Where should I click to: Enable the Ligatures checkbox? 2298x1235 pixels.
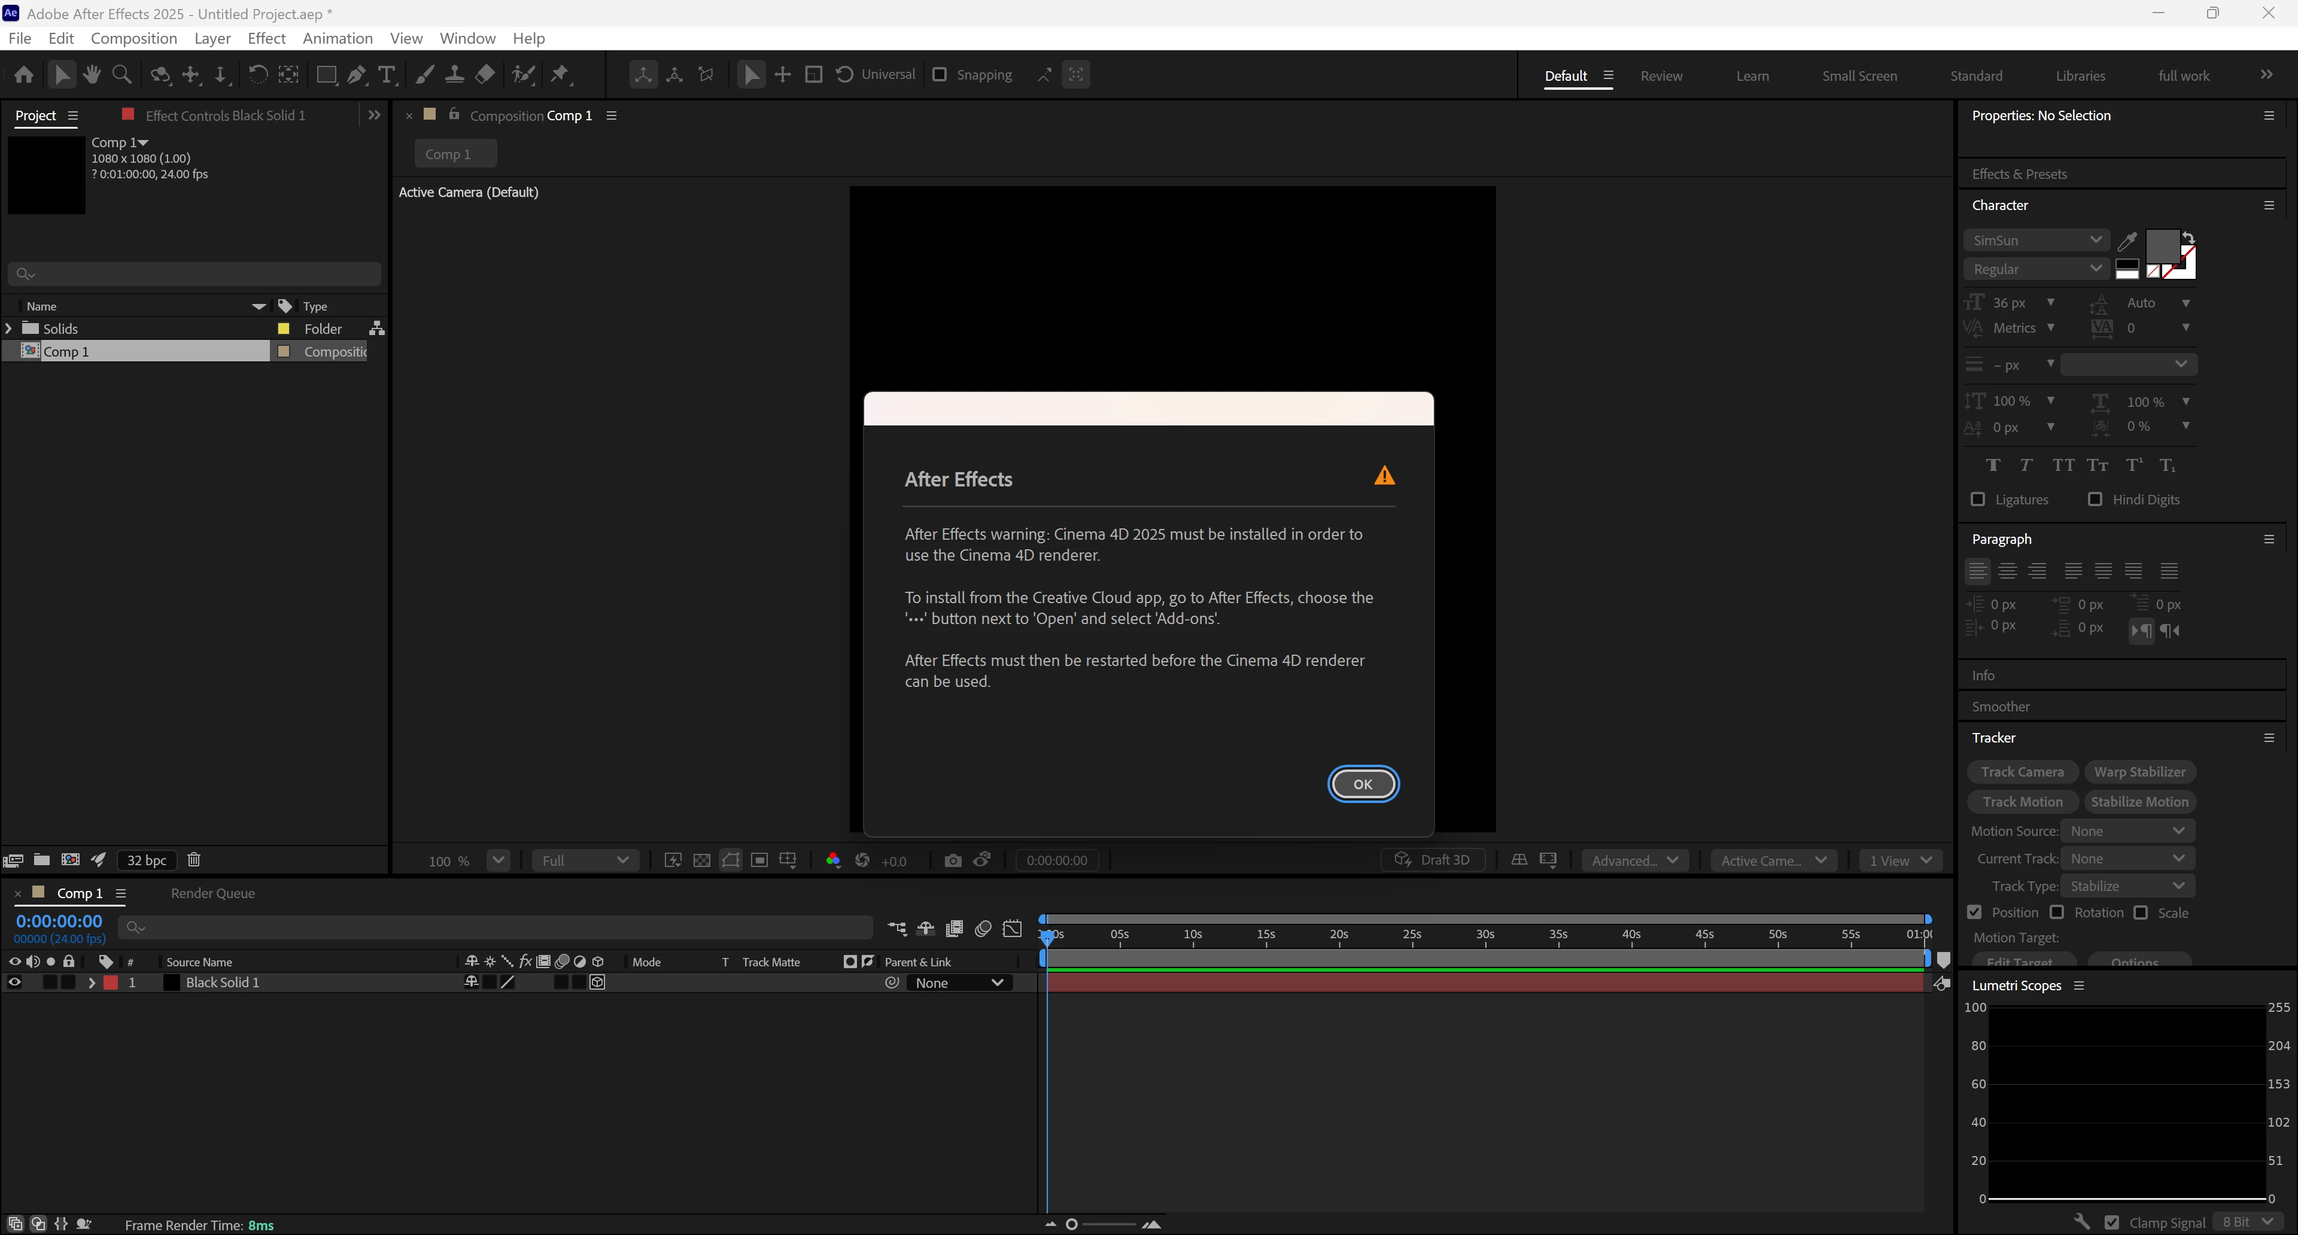point(1978,500)
